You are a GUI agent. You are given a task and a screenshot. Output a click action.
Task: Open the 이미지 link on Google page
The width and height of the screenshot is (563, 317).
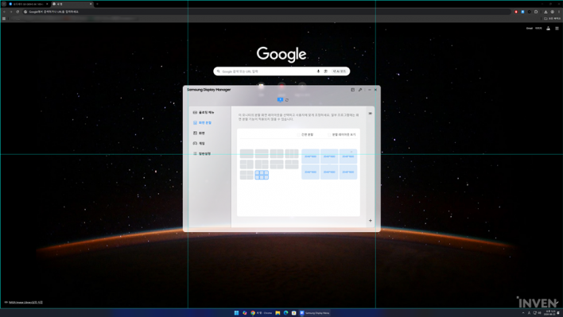(538, 29)
